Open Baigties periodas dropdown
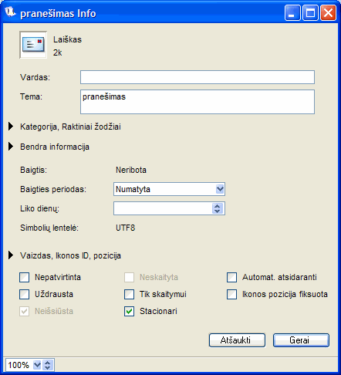This screenshot has width=341, height=375. tap(169, 189)
